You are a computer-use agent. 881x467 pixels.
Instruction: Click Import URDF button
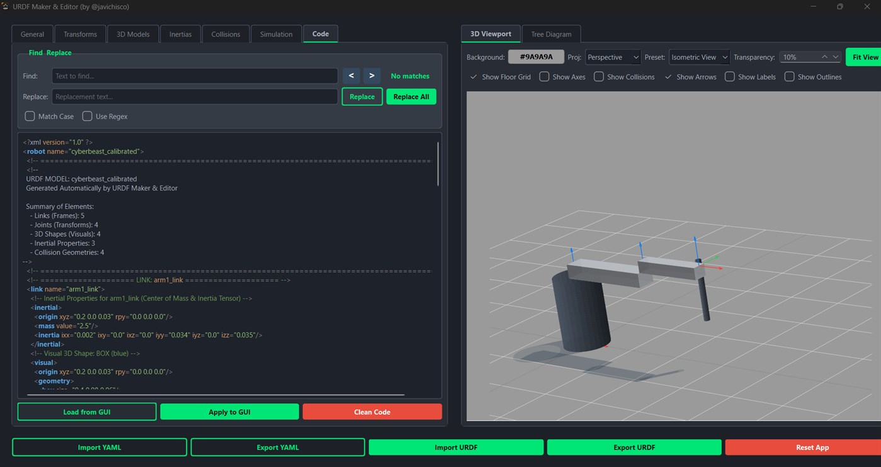tap(456, 447)
